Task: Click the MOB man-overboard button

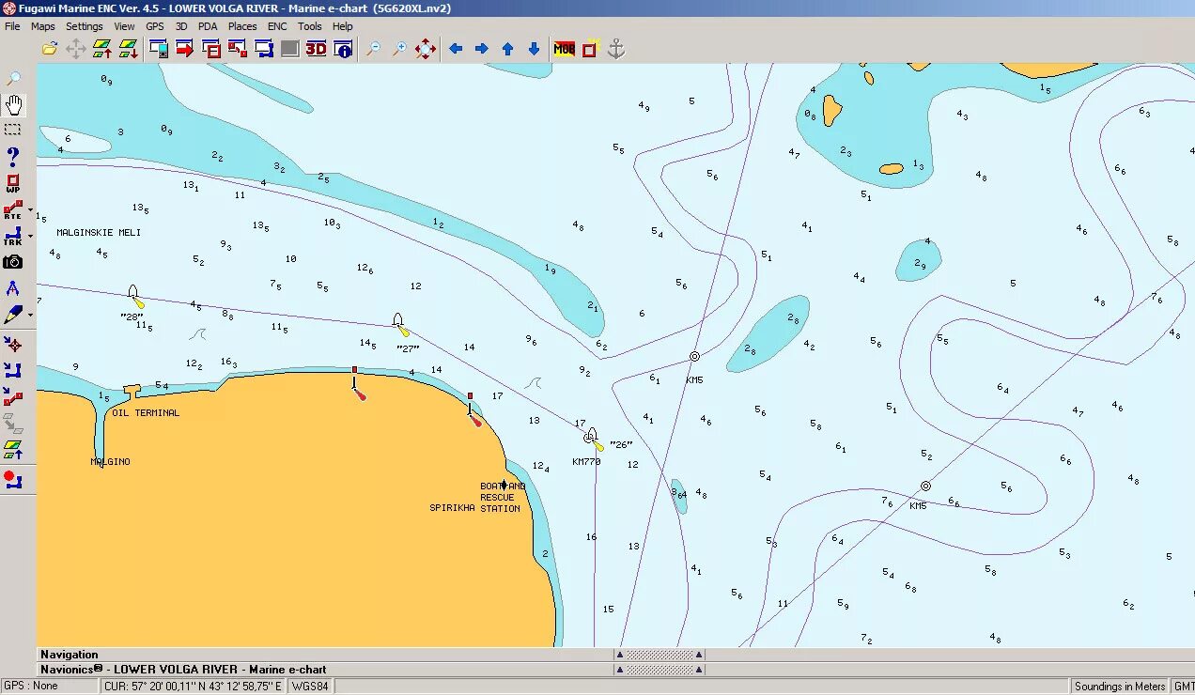Action: tap(565, 49)
